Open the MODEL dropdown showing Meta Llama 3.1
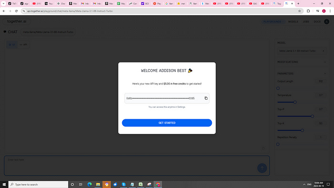The image size is (334, 188). [x=302, y=51]
